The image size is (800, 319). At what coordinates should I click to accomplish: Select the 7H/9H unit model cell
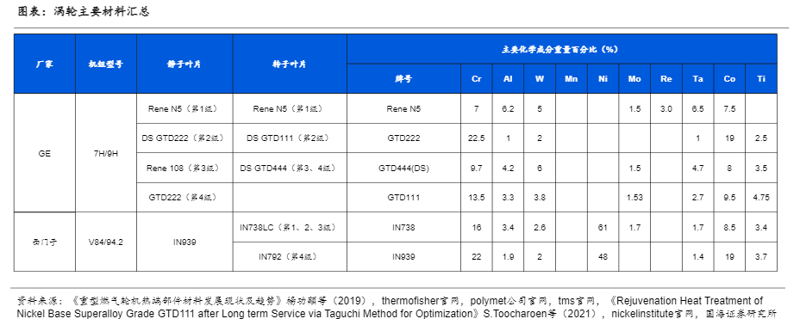pyautogui.click(x=106, y=153)
